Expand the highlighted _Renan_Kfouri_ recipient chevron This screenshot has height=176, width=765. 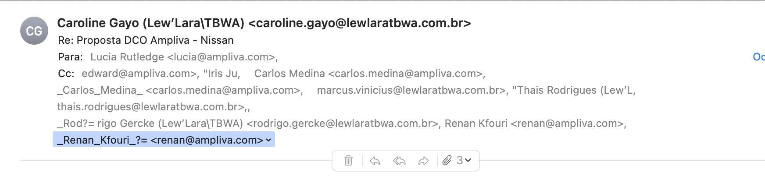268,140
